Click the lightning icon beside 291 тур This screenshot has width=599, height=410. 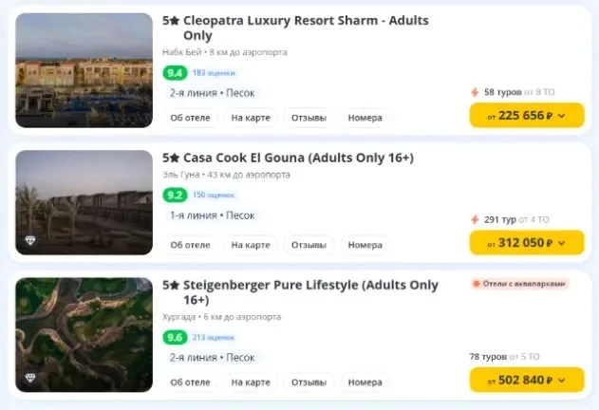[x=475, y=220]
